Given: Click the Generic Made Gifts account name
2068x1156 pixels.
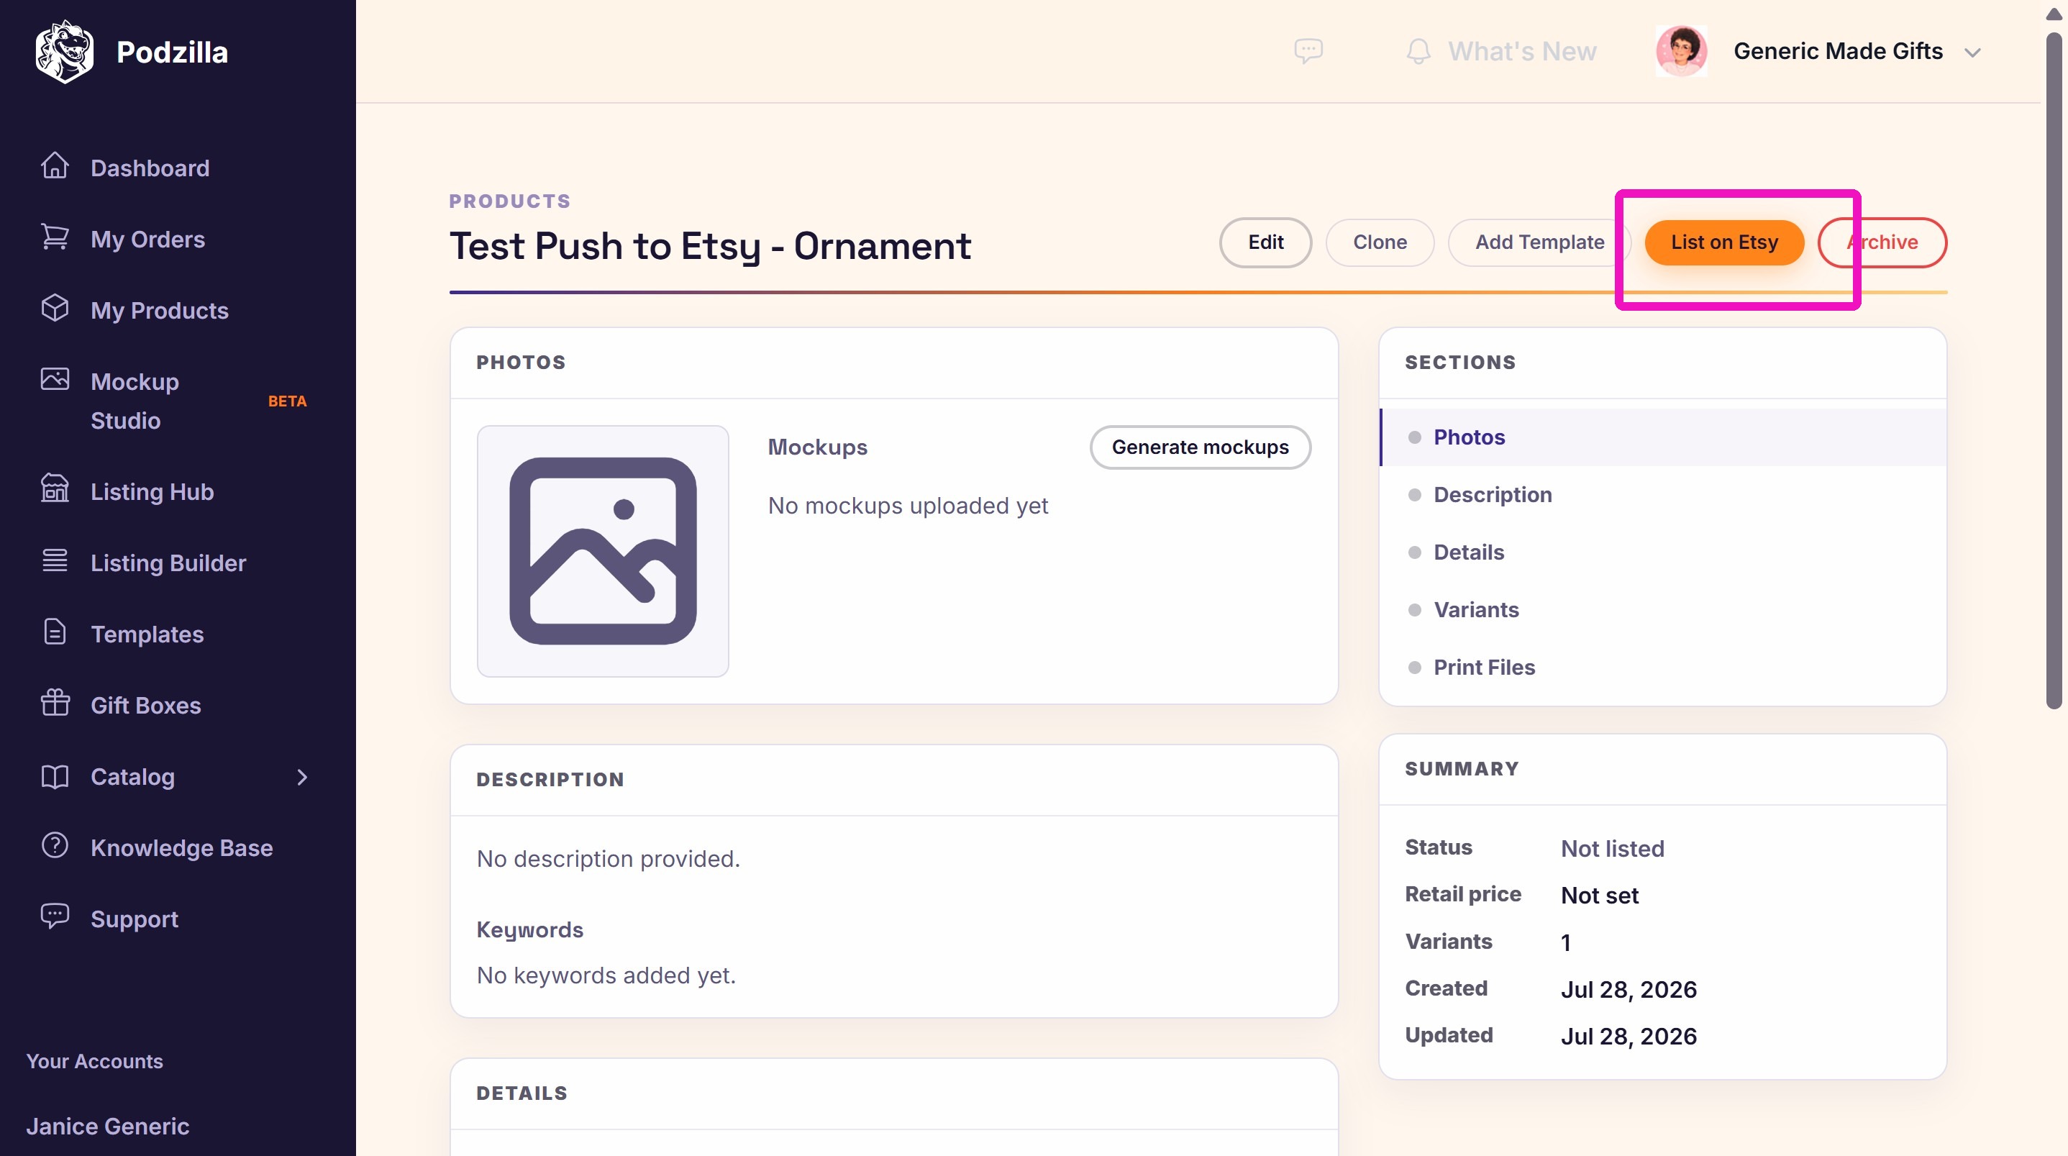Looking at the screenshot, I should pos(1838,51).
